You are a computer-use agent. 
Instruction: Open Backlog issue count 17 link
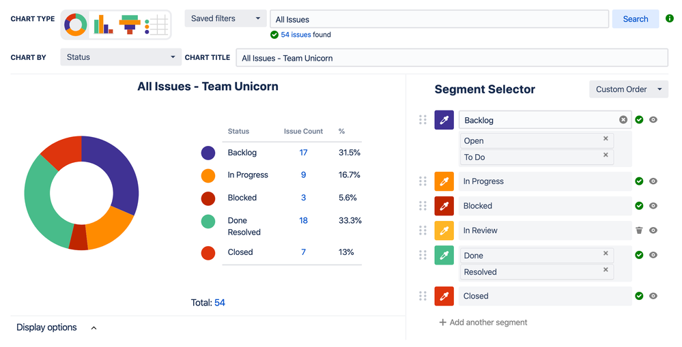[303, 153]
